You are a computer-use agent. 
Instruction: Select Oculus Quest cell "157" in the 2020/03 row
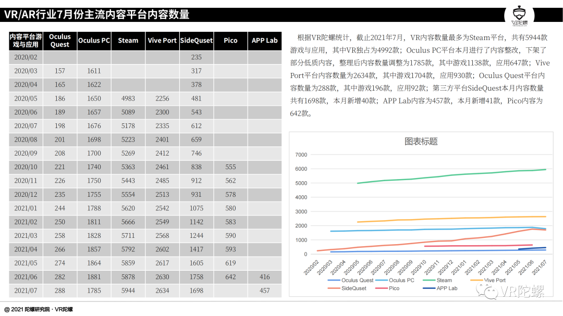[60, 71]
